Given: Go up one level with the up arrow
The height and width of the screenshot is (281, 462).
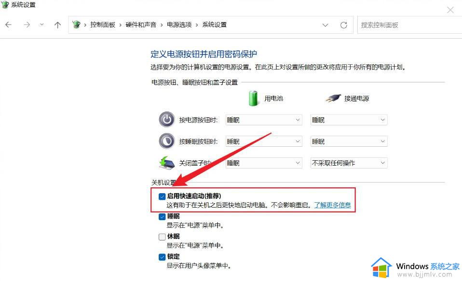Looking at the screenshot, I should tap(57, 25).
